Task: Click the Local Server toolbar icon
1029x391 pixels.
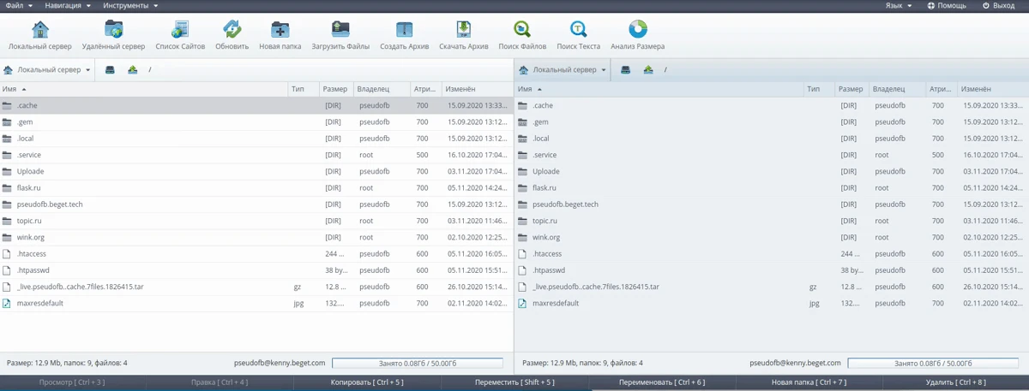Action: (x=39, y=31)
